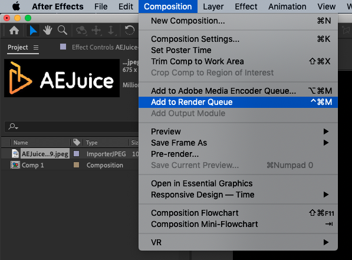352x260 pixels.
Task: Select the Pan camera tool
Action: coord(96,31)
